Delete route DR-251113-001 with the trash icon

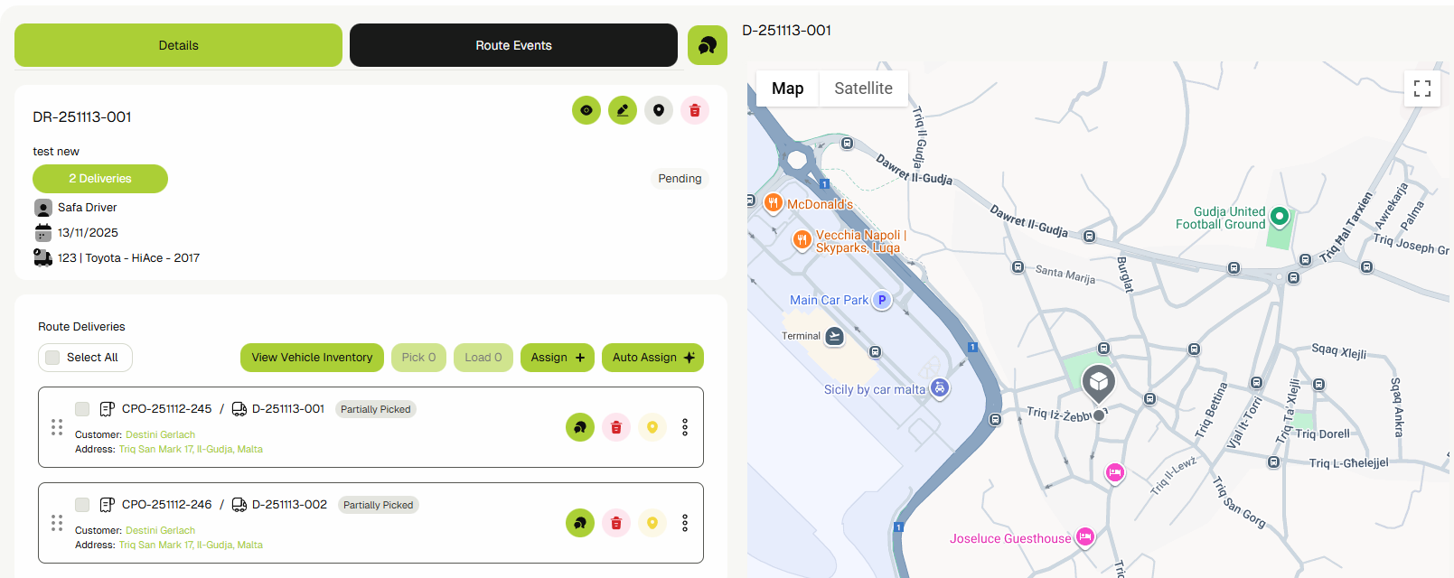coord(695,110)
